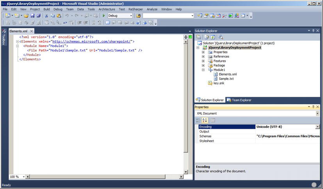Switch to the Solution Explorer tab
323x189 pixels.
(x=210, y=100)
